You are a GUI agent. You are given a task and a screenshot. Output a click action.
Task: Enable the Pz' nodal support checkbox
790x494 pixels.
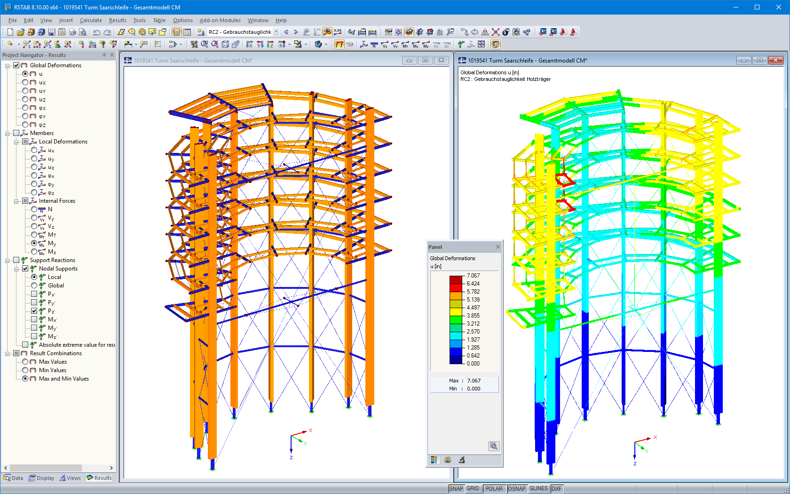coord(34,311)
